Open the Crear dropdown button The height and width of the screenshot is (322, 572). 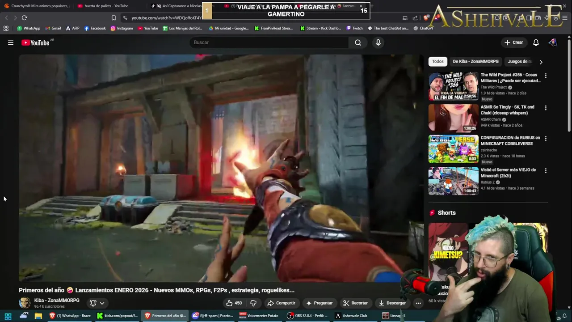[x=513, y=42]
